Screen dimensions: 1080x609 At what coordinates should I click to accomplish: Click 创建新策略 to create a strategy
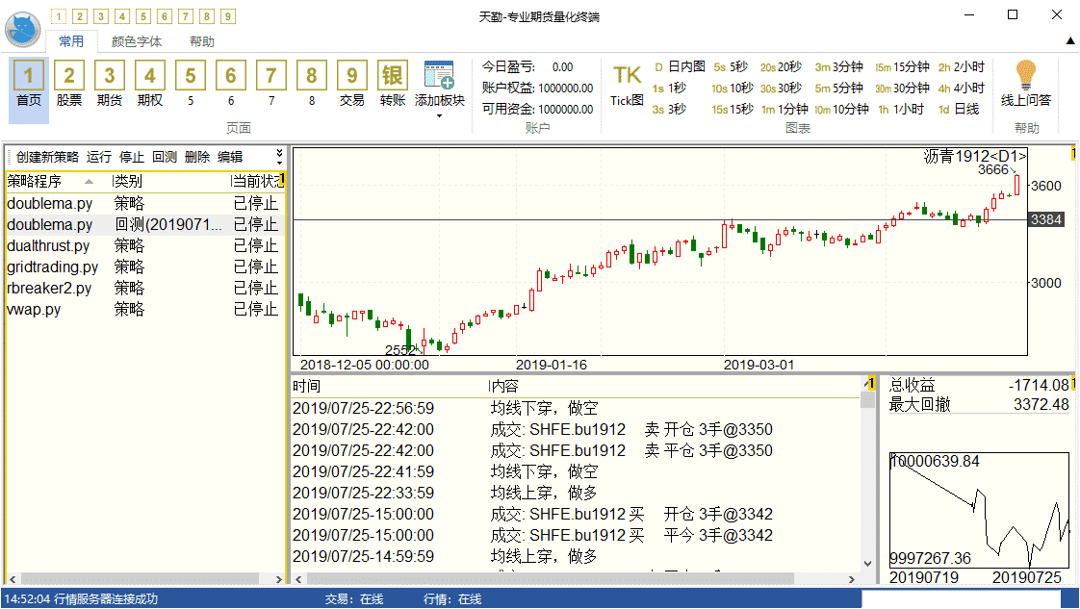click(x=47, y=157)
